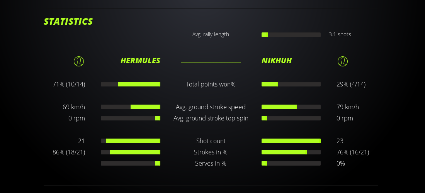This screenshot has height=193, width=425.
Task: Click the Shot count label
Action: click(x=211, y=141)
